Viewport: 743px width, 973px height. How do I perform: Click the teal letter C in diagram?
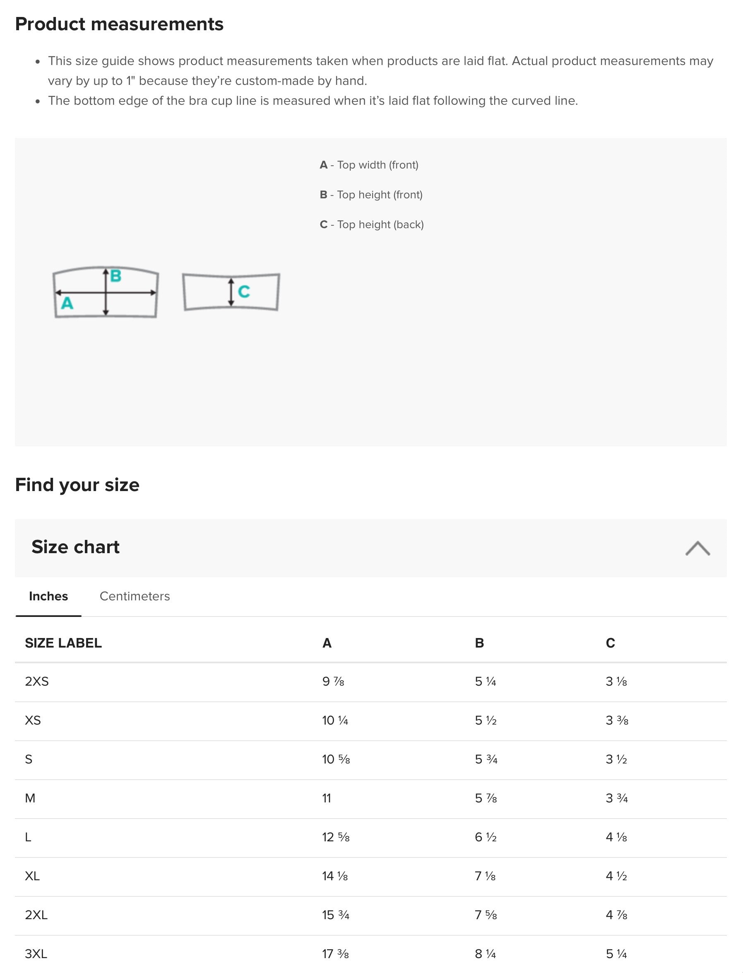[244, 291]
